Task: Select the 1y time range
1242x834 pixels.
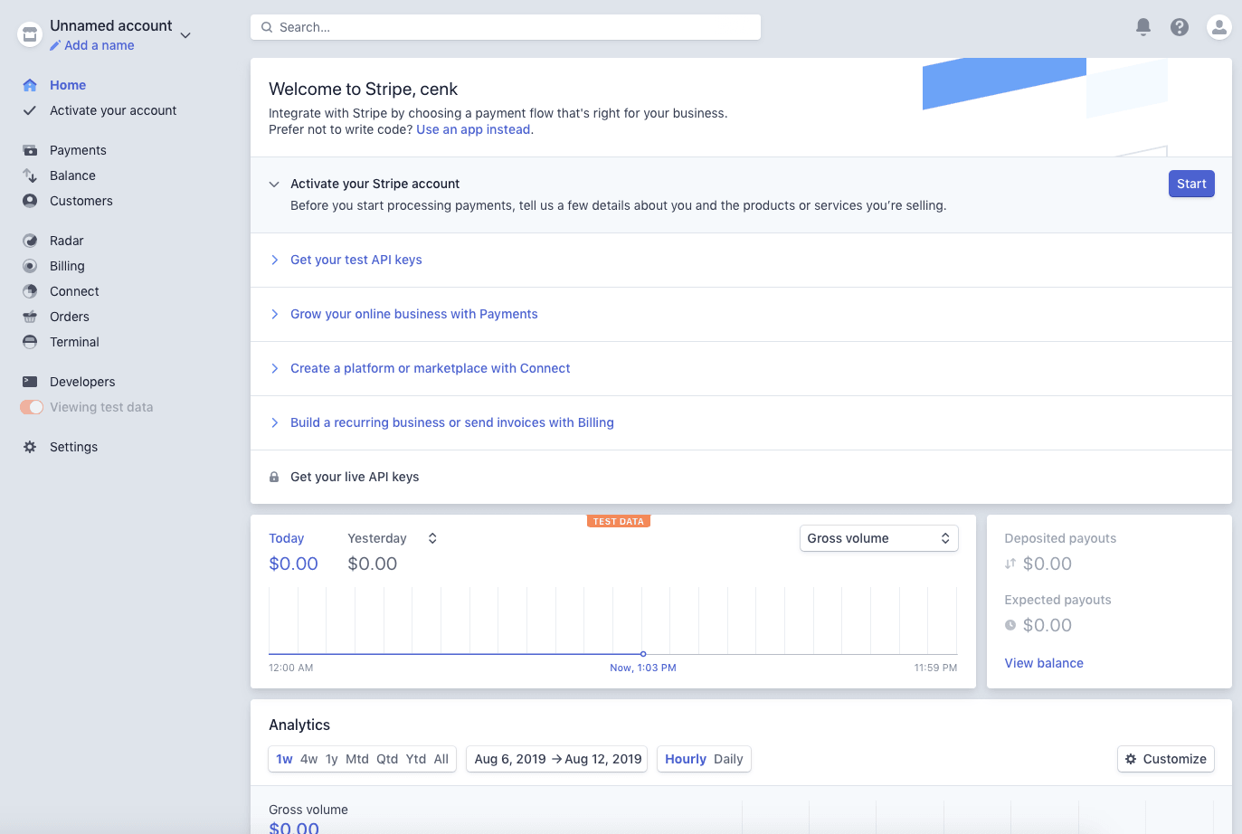Action: point(332,759)
